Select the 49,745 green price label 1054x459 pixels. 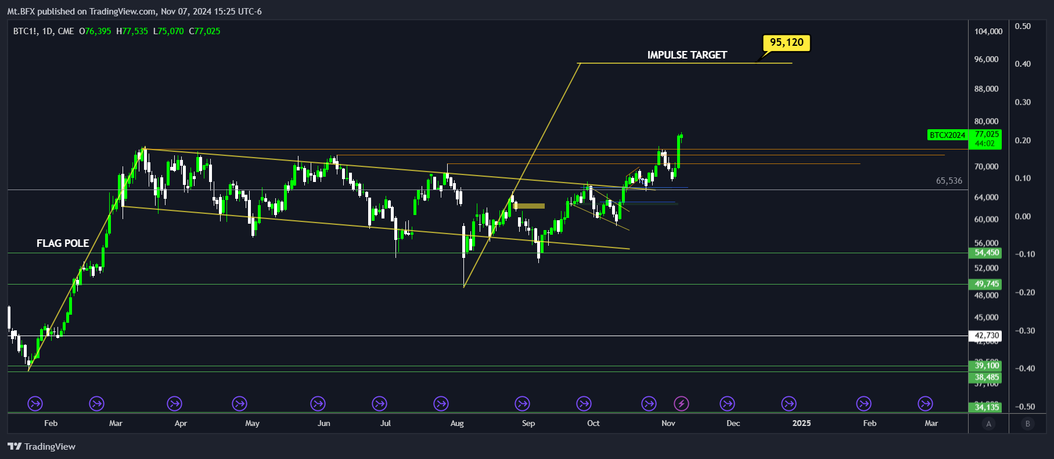(x=985, y=284)
